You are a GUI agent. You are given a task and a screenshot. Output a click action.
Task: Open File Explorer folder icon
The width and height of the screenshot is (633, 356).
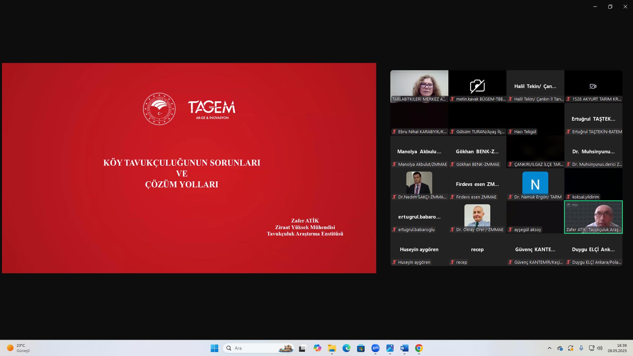[x=332, y=348]
